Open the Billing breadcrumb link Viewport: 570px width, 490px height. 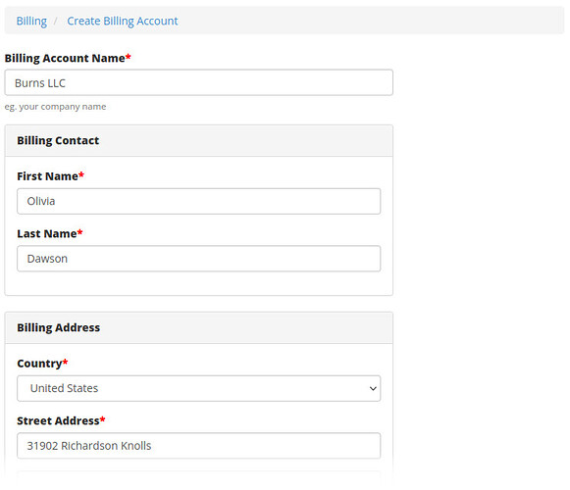click(31, 21)
